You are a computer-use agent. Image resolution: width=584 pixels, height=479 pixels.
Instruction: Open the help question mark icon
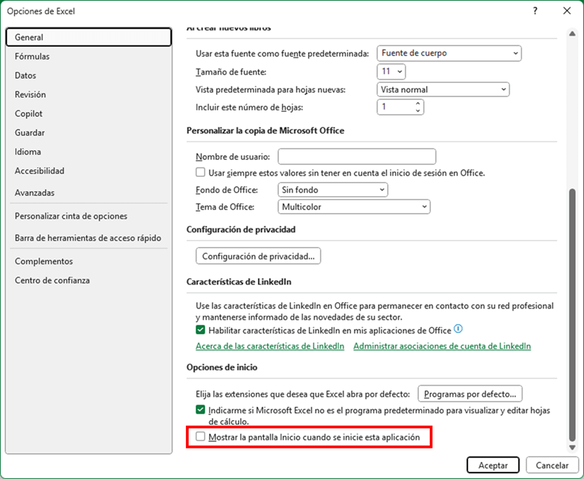(535, 11)
